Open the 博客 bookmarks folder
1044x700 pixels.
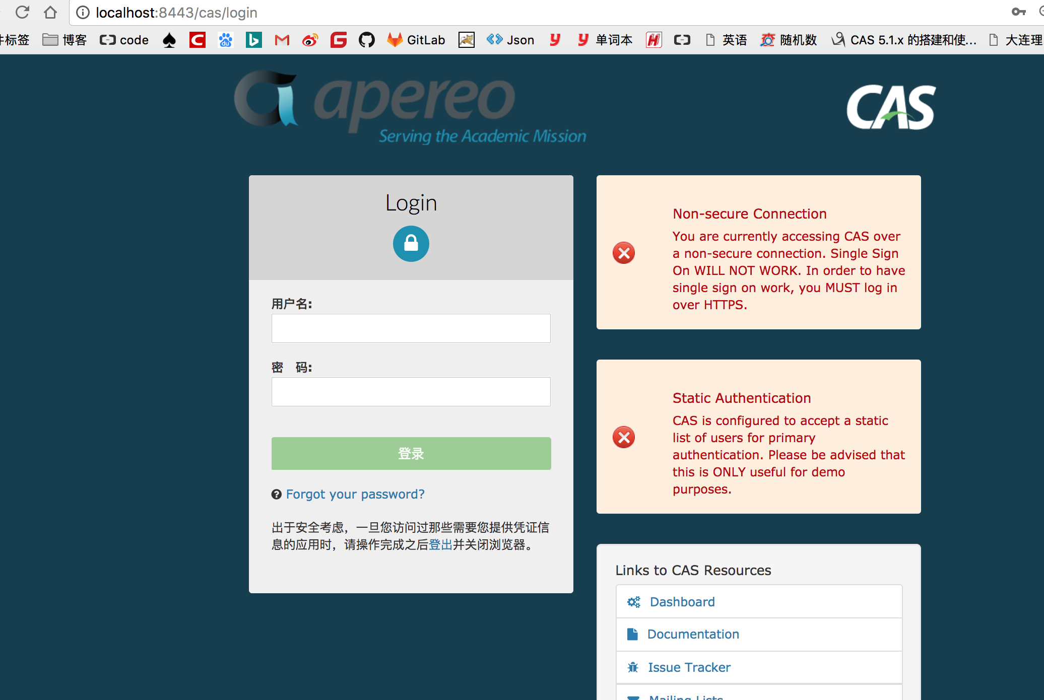point(64,40)
